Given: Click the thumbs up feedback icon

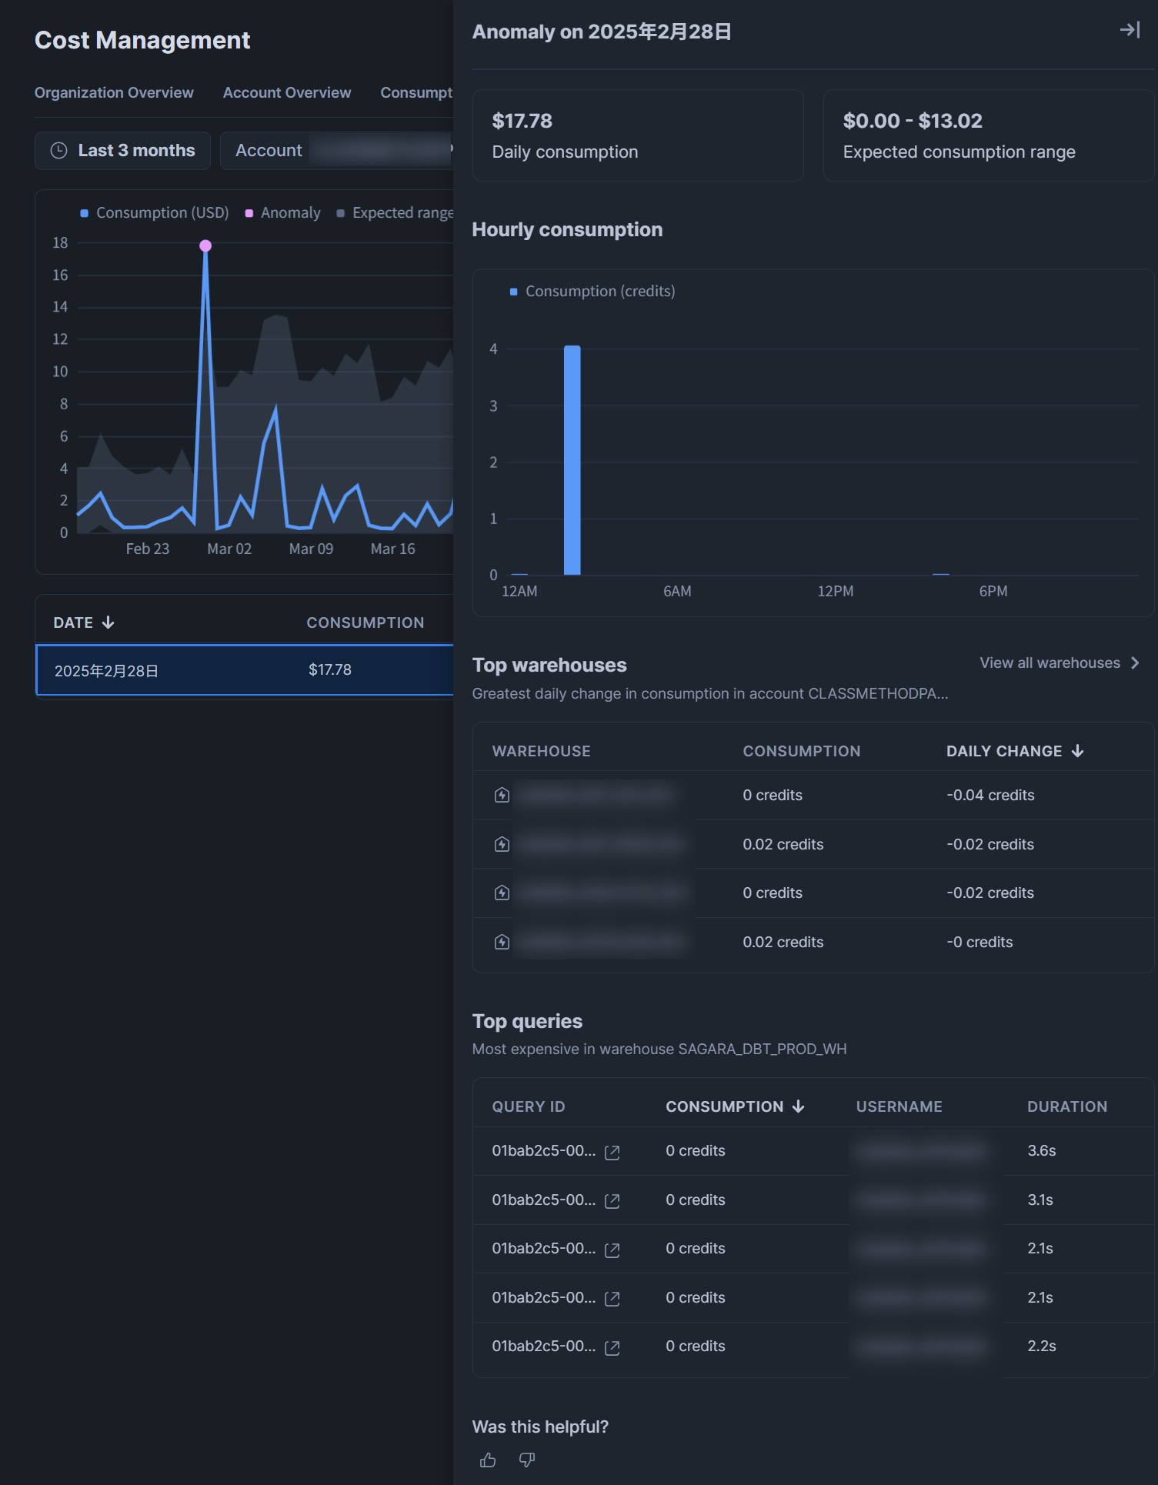Looking at the screenshot, I should 488,1460.
